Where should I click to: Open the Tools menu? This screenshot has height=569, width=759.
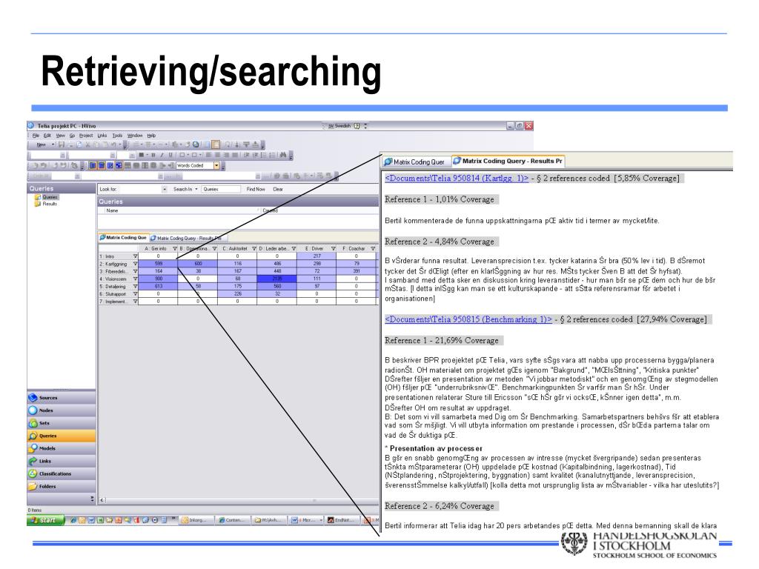coord(117,136)
